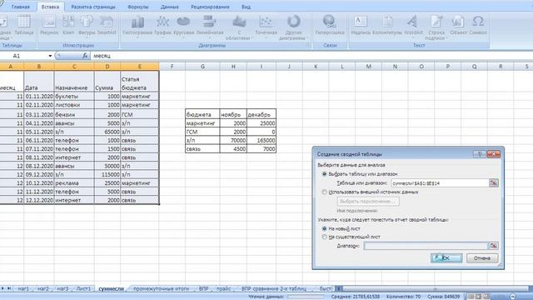Switch to the Лист1 sheet tab
533x300 pixels.
click(x=83, y=289)
